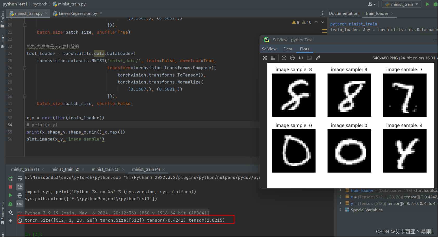The height and width of the screenshot is (237, 438).
Task: Toggle transparency chessboard in SciView
Action: (265, 58)
